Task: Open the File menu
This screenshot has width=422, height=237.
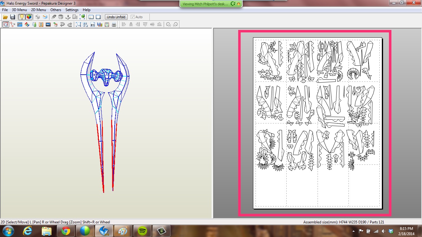Action: point(5,10)
